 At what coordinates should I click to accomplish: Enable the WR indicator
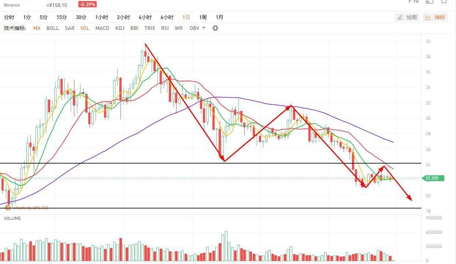click(179, 28)
